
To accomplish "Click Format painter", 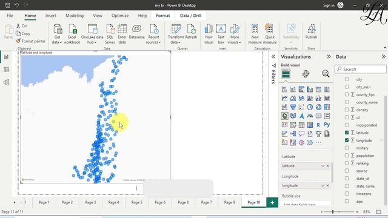I will (31, 41).
